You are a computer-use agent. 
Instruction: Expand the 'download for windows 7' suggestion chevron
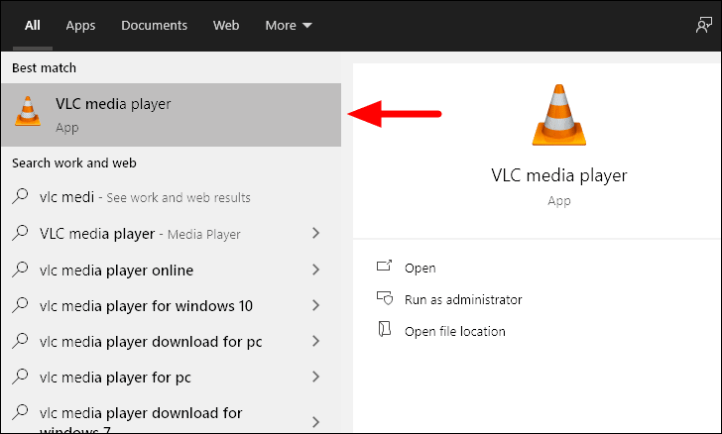[315, 422]
